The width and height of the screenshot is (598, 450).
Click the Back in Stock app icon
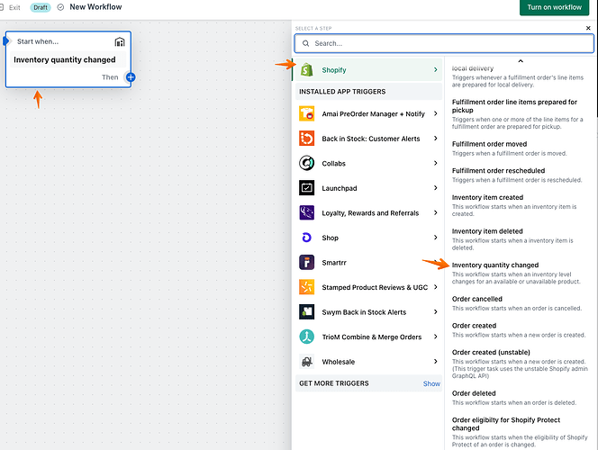[306, 139]
